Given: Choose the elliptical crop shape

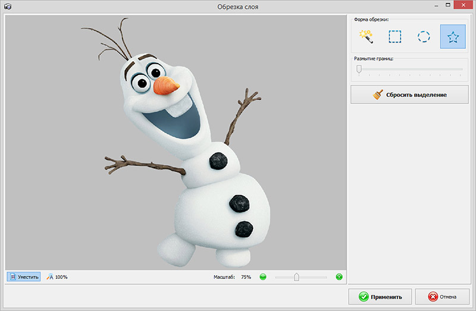Looking at the screenshot, I should click(x=424, y=36).
